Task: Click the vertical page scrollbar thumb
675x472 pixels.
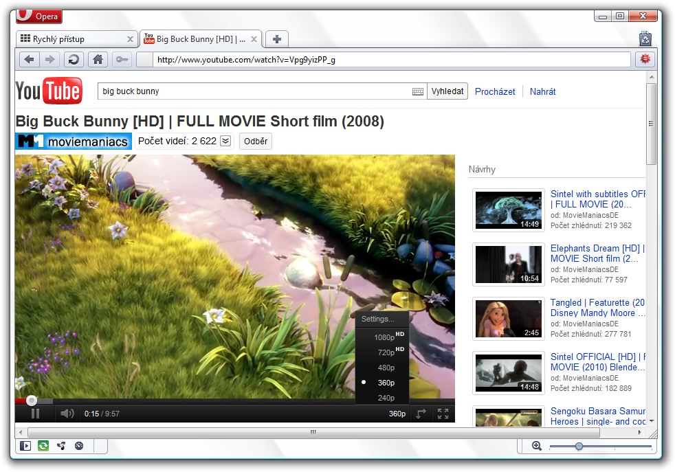Action: pyautogui.click(x=651, y=124)
